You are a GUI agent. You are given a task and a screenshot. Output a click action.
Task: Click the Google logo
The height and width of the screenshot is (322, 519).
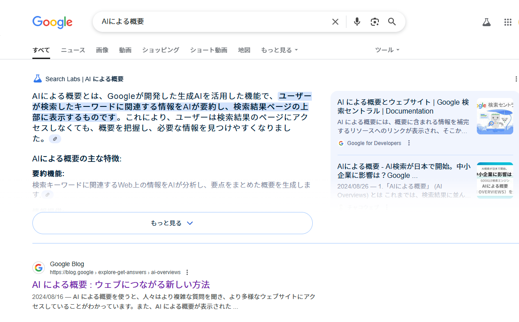click(52, 22)
